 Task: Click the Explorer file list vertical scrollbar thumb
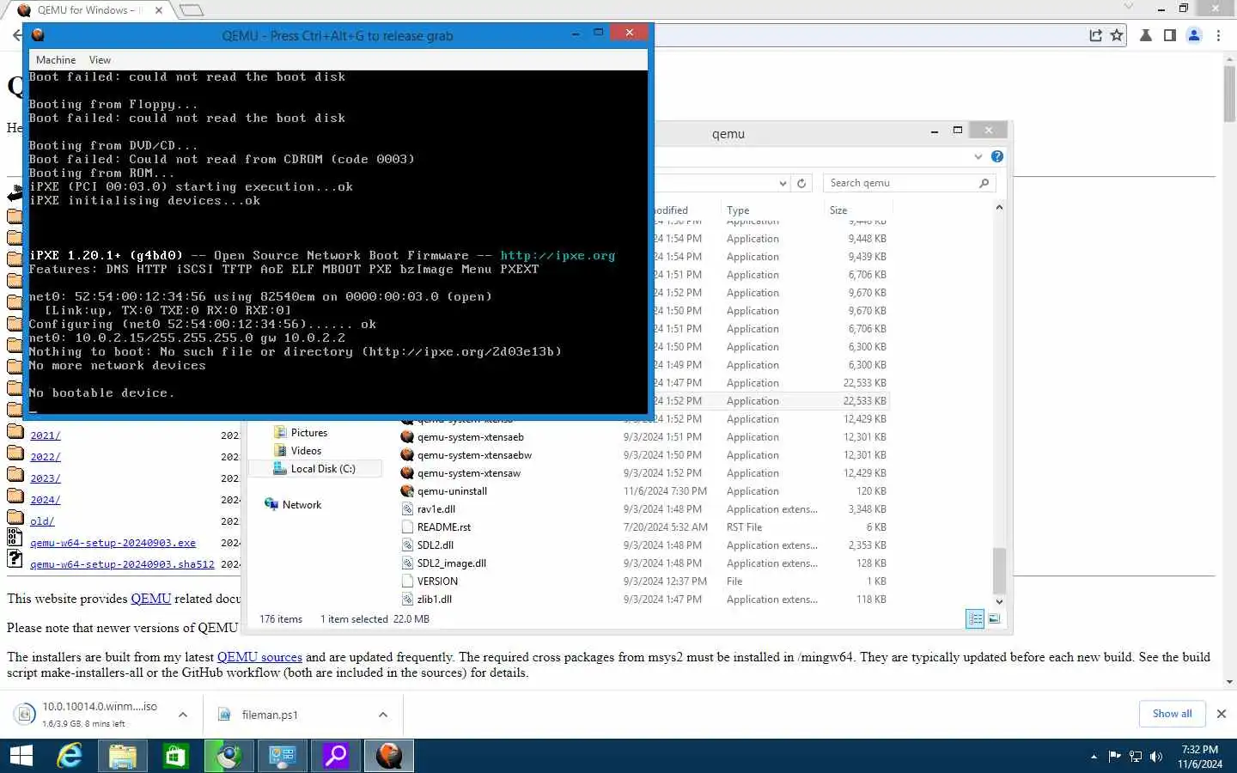[x=999, y=569]
